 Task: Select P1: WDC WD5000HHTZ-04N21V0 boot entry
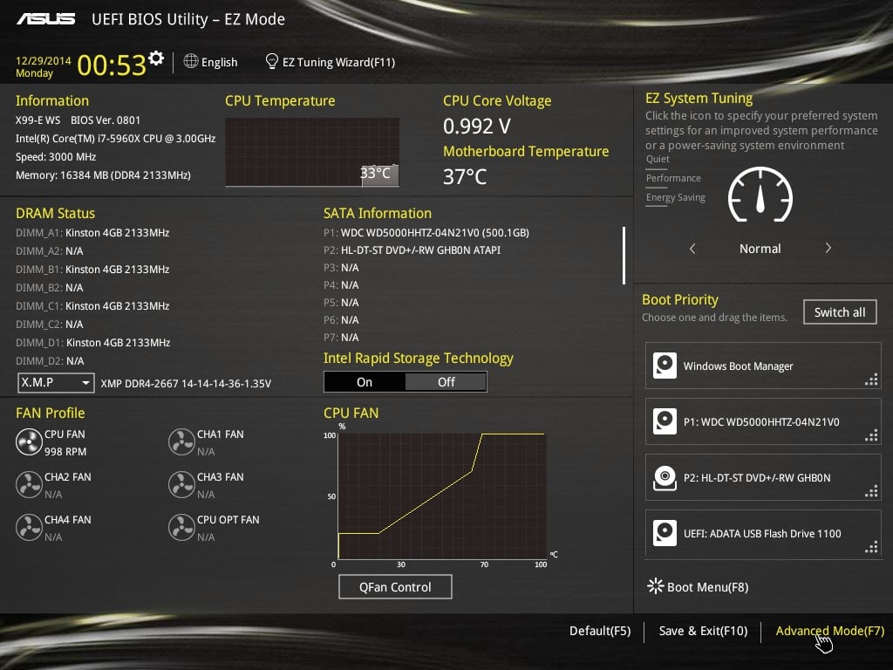tap(763, 421)
